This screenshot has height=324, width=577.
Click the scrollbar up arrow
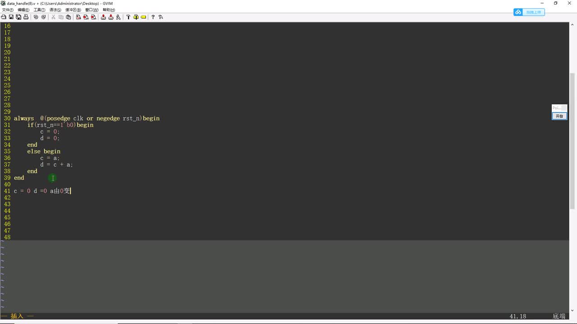572,25
